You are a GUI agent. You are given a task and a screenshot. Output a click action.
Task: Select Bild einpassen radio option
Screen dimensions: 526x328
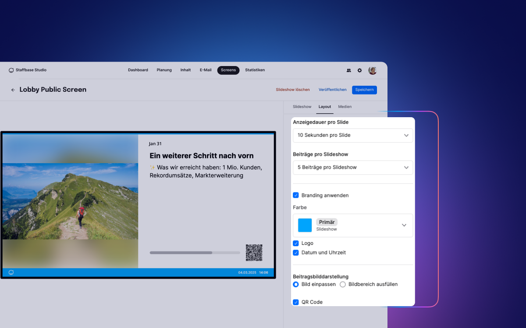click(296, 284)
